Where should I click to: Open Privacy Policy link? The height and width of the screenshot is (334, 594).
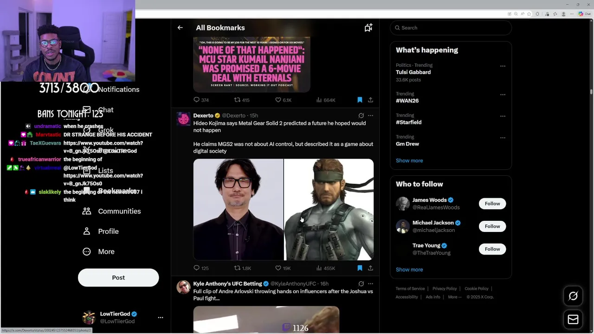pos(445,289)
